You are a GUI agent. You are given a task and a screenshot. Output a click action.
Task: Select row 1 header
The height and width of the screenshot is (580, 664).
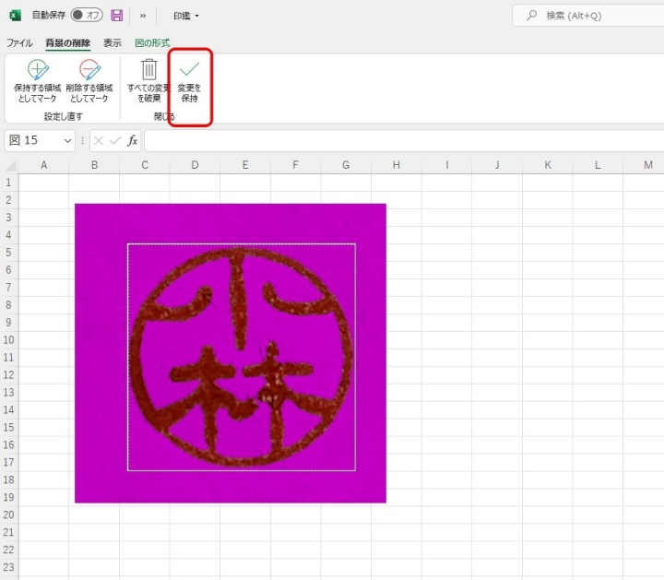(9, 183)
